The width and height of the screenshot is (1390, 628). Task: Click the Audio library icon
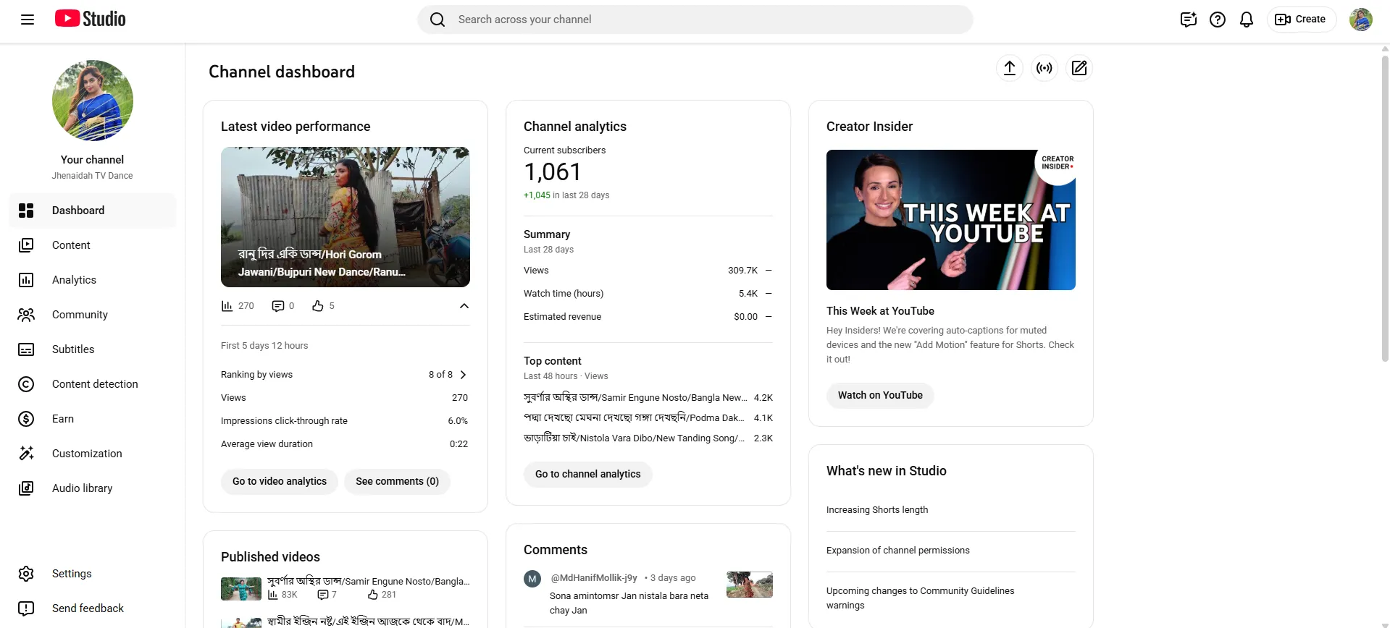click(x=26, y=488)
